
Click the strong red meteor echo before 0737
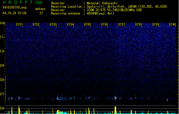pos(116,98)
